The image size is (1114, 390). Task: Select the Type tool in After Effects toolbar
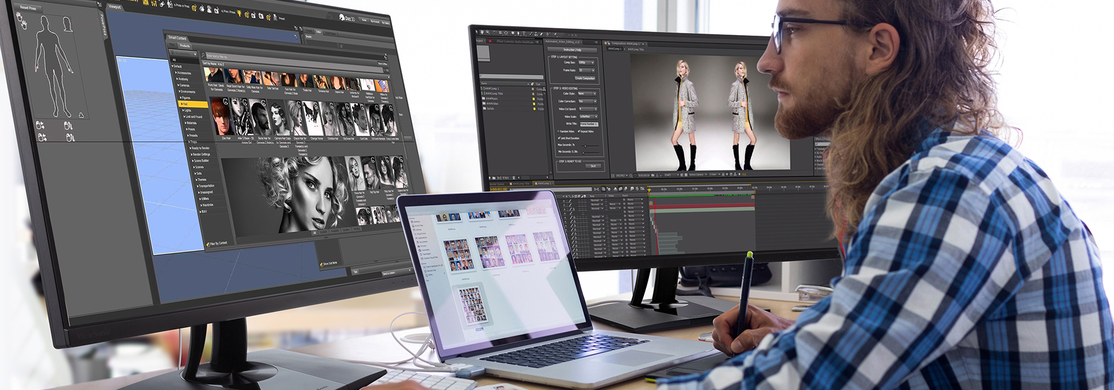coord(524,33)
